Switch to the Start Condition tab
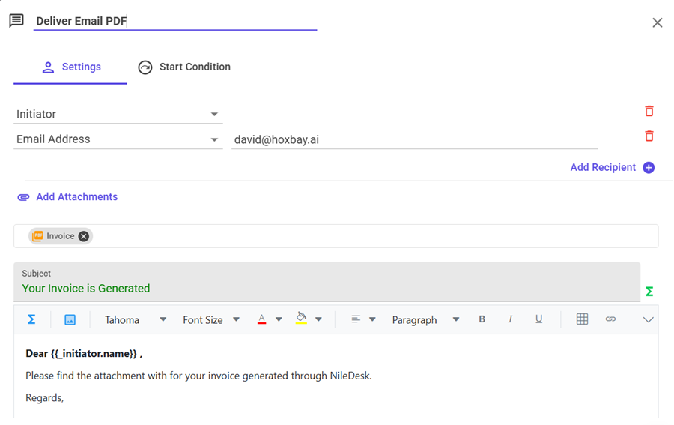This screenshot has width=674, height=425. [x=184, y=67]
